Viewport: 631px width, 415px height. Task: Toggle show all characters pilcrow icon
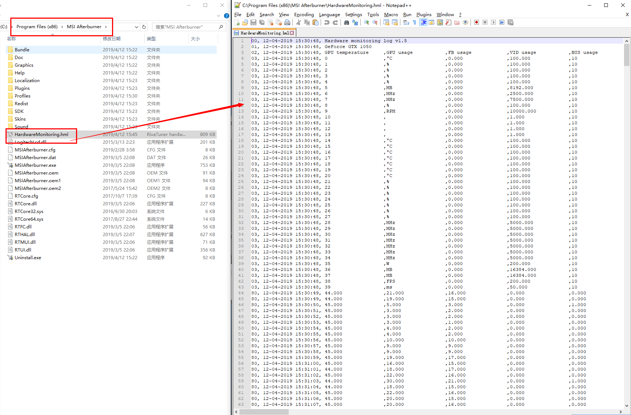414,22
